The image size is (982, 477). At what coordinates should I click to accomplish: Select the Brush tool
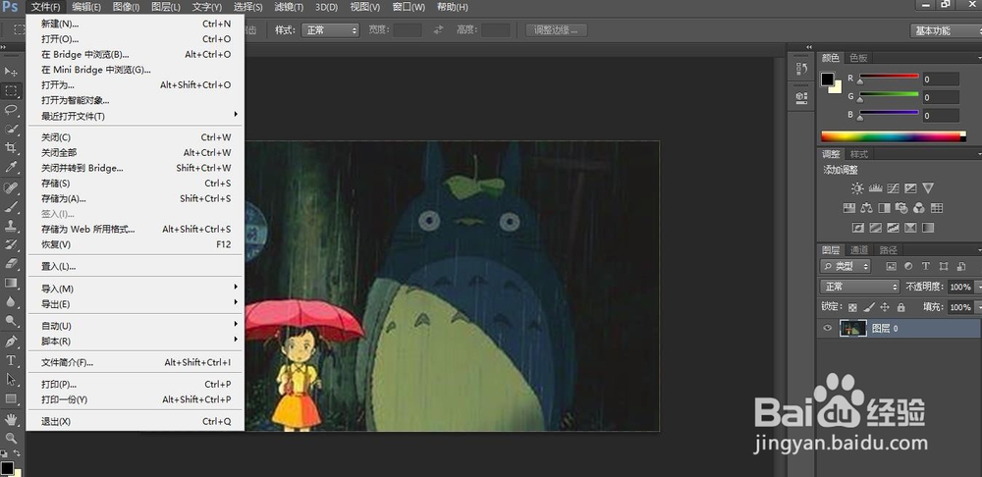[x=11, y=206]
